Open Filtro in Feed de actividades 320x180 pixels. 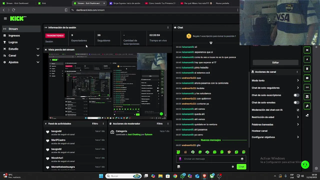click(x=95, y=124)
